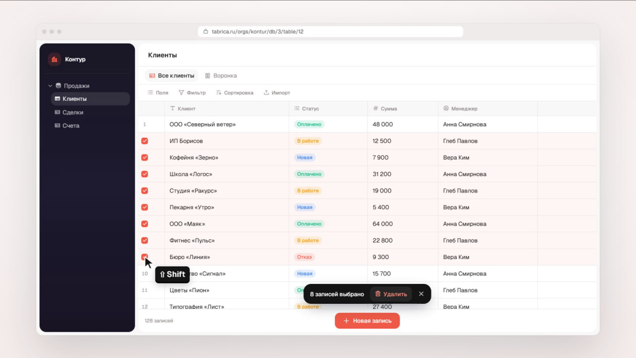
Task: Open the Клиенты table in sidebar
Action: click(90, 99)
